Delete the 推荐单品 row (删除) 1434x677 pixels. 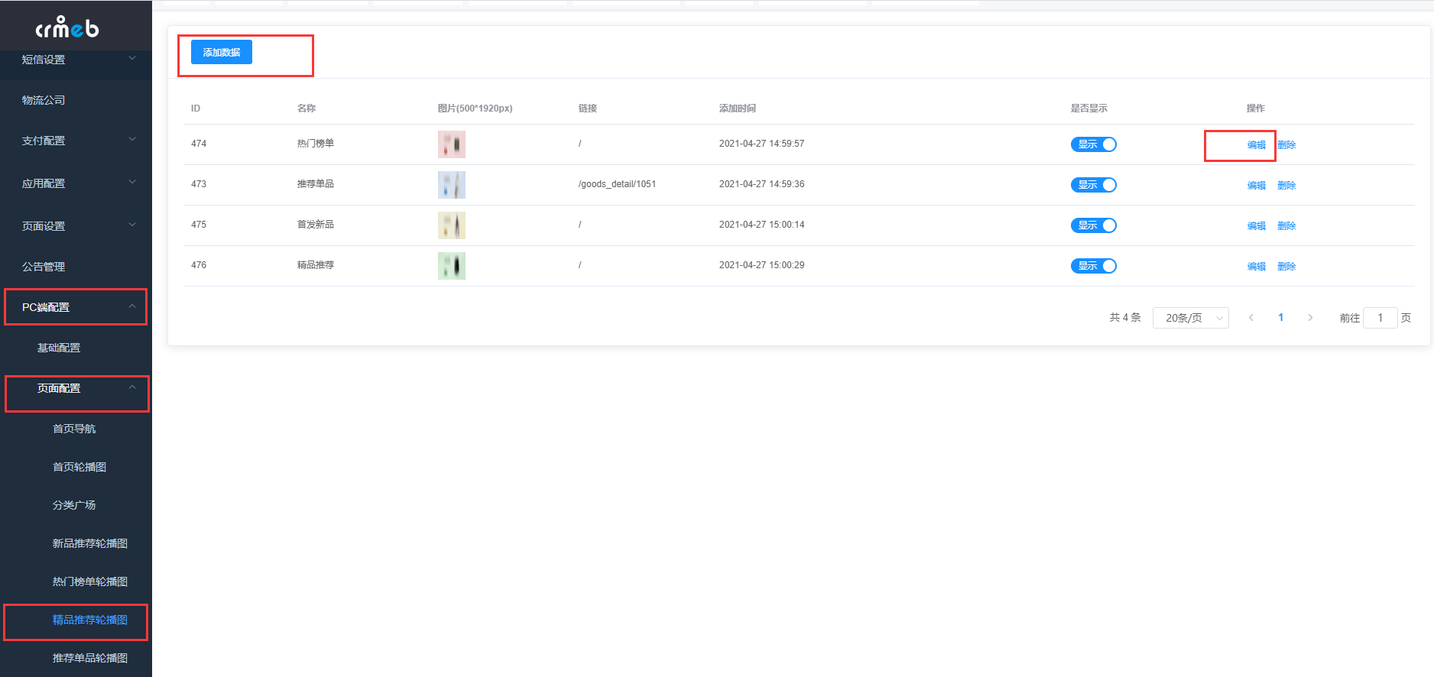click(1286, 185)
